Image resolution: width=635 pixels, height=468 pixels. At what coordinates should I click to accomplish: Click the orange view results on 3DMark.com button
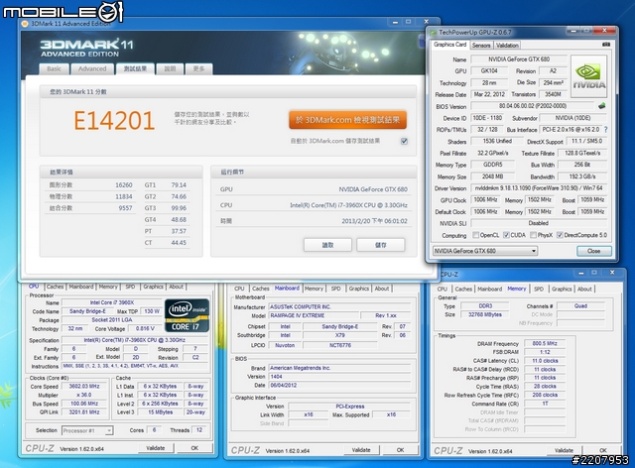(x=348, y=120)
